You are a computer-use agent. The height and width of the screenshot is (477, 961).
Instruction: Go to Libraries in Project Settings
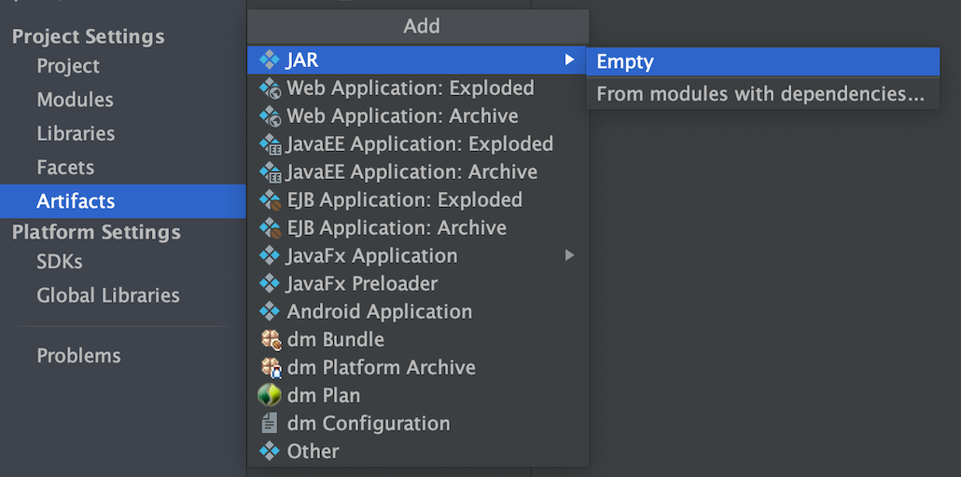(76, 133)
